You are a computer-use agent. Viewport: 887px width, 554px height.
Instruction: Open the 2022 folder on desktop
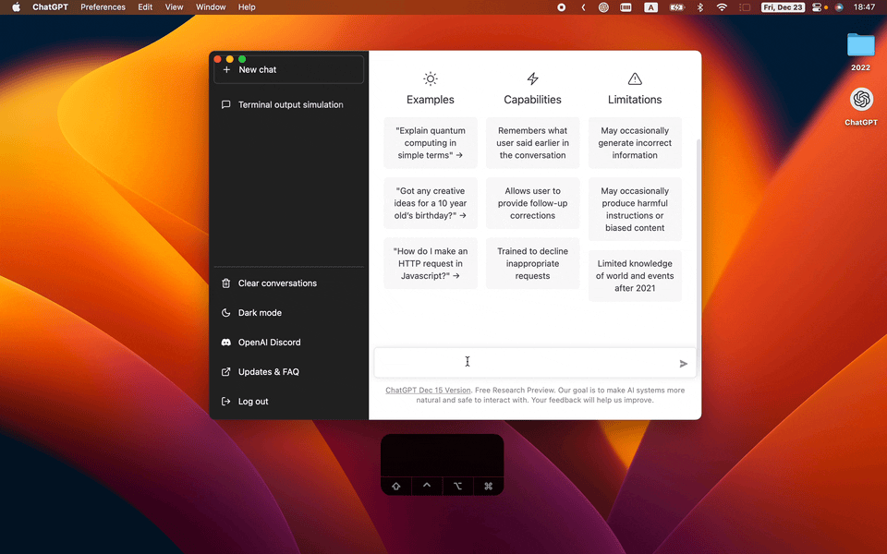tap(860, 45)
